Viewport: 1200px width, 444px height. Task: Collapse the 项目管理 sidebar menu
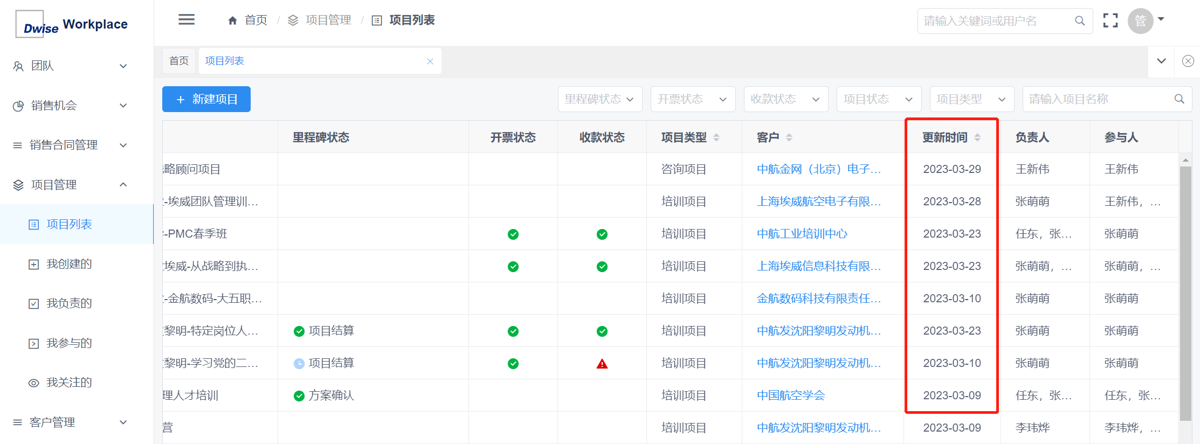pos(77,185)
